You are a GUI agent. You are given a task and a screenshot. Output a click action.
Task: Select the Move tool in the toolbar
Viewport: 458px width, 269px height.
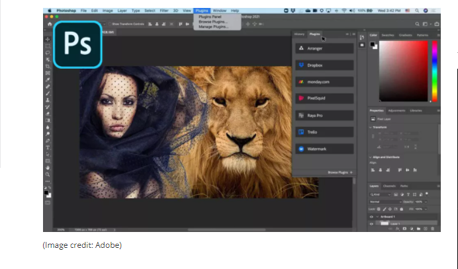click(47, 39)
